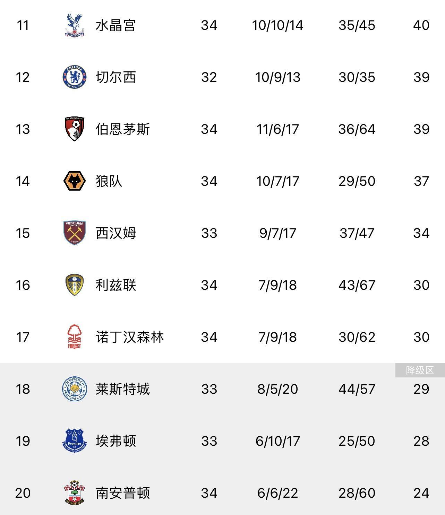Screen dimensions: 445x515
Task: Open team page for 水晶宫
Action: point(115,25)
